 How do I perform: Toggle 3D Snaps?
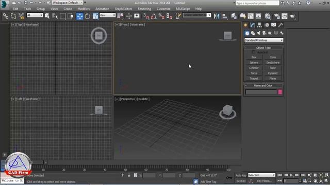pos(146,16)
